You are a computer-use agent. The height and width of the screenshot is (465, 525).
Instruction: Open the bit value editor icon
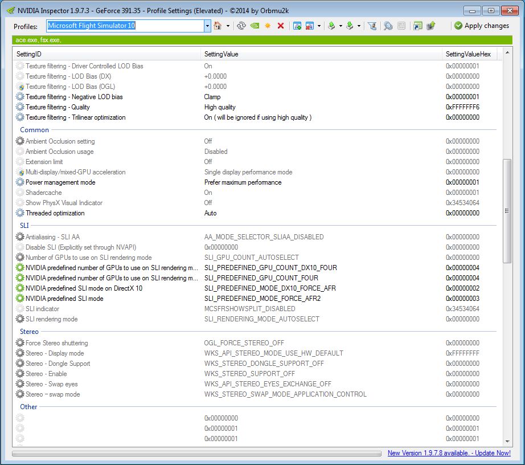(x=401, y=26)
